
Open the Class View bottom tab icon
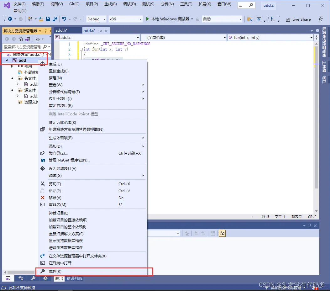pos(21,278)
